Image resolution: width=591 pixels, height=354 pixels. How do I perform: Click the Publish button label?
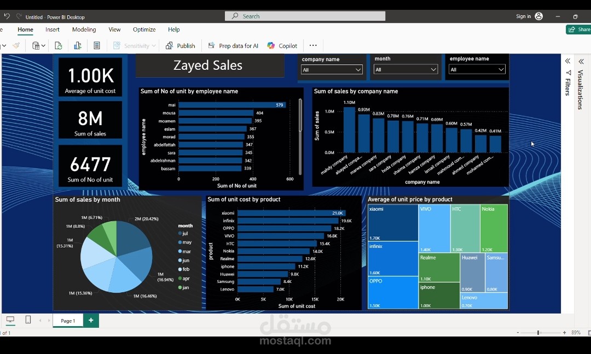point(186,45)
